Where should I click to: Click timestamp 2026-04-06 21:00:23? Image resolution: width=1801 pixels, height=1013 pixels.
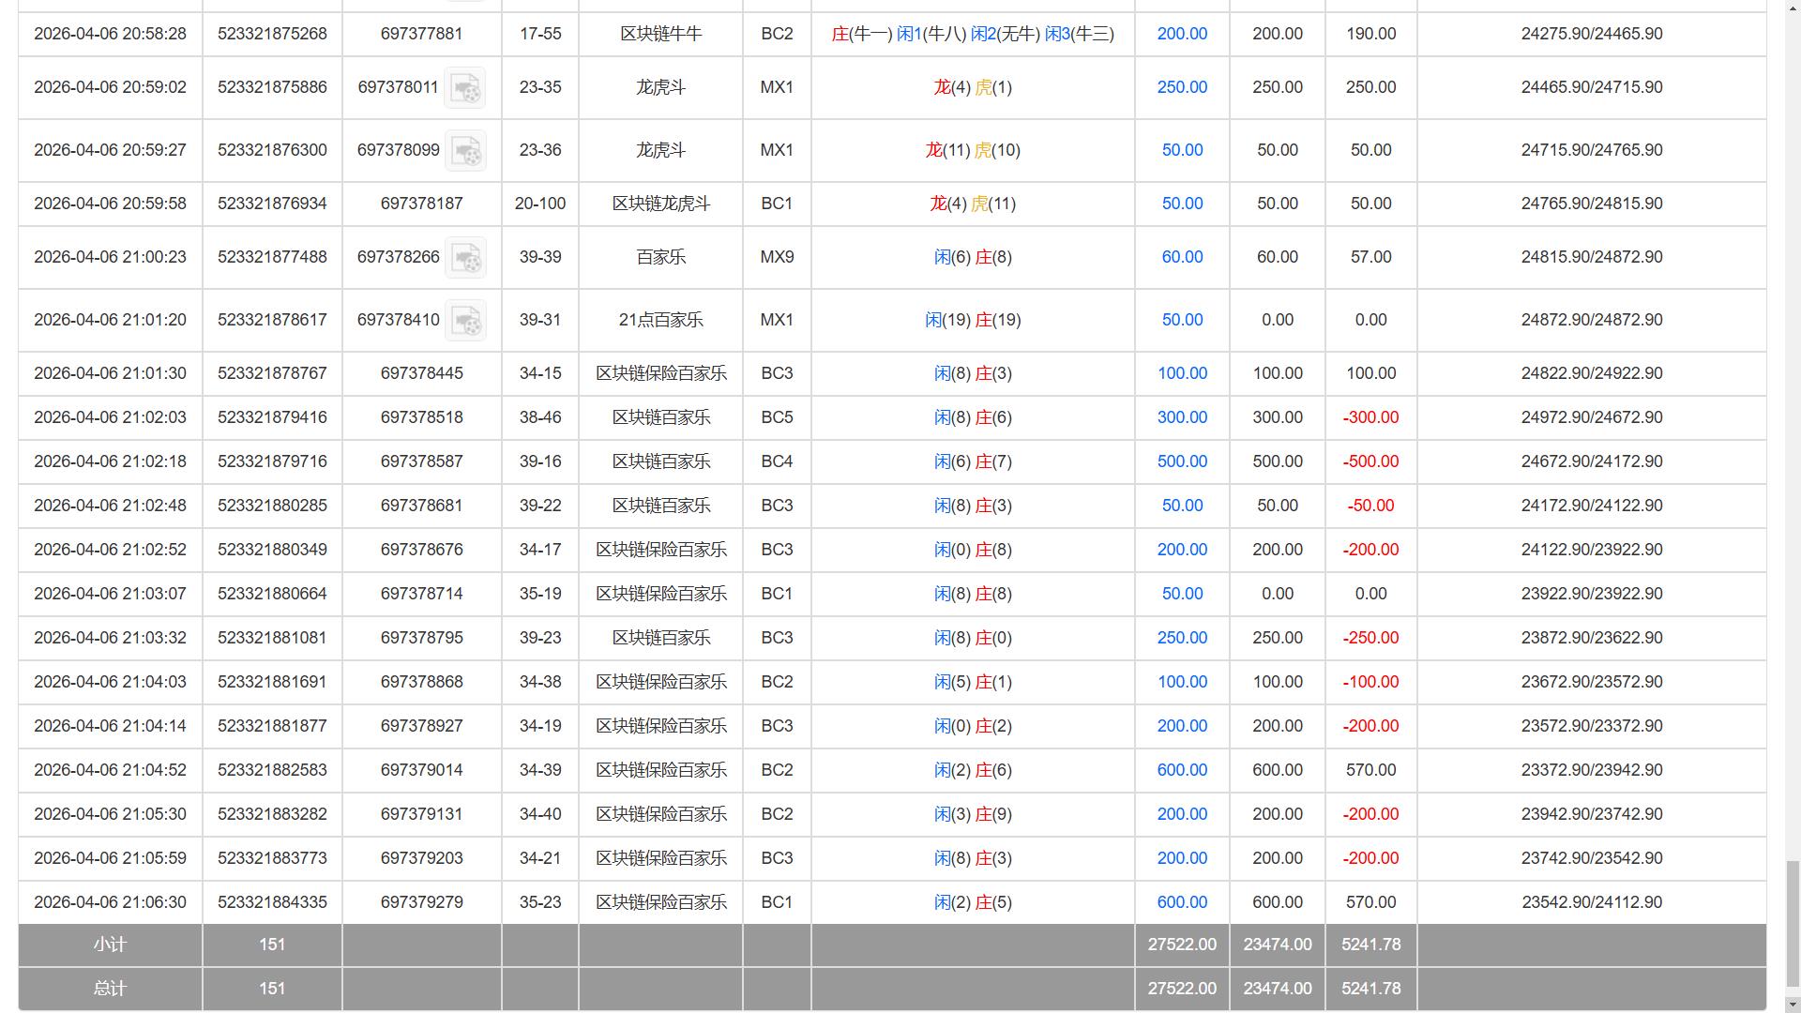tap(110, 257)
